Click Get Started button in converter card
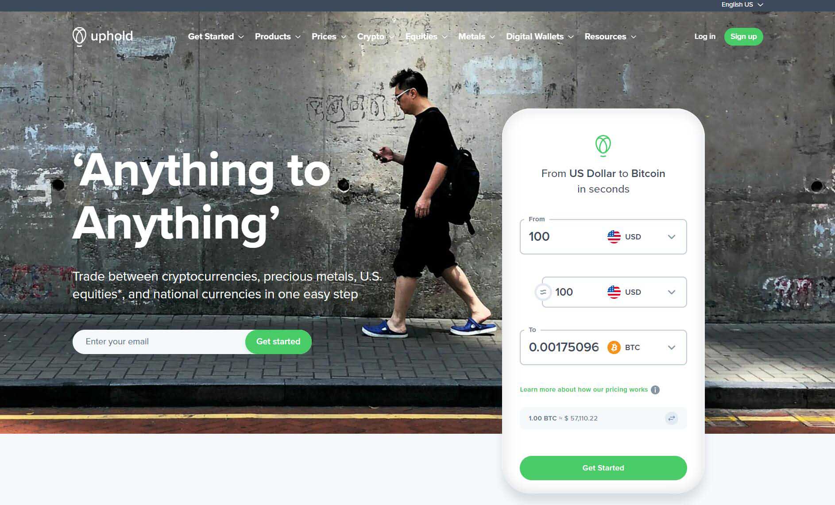The height and width of the screenshot is (505, 835). (x=603, y=468)
